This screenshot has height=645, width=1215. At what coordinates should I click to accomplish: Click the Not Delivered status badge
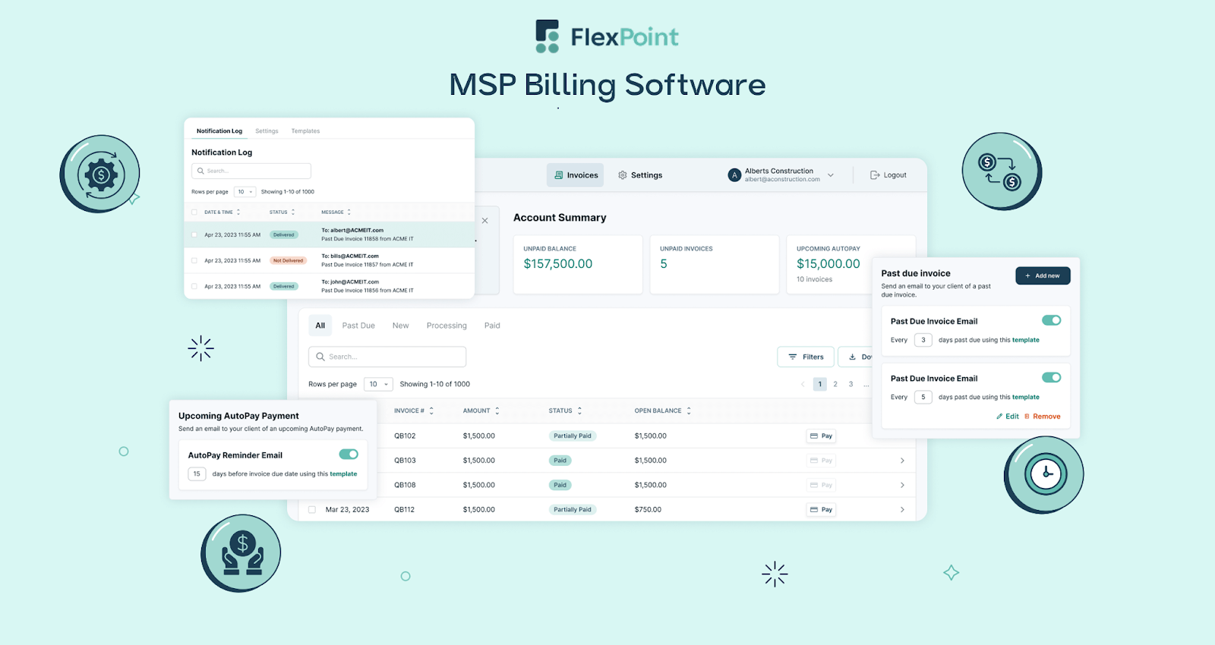pos(288,260)
